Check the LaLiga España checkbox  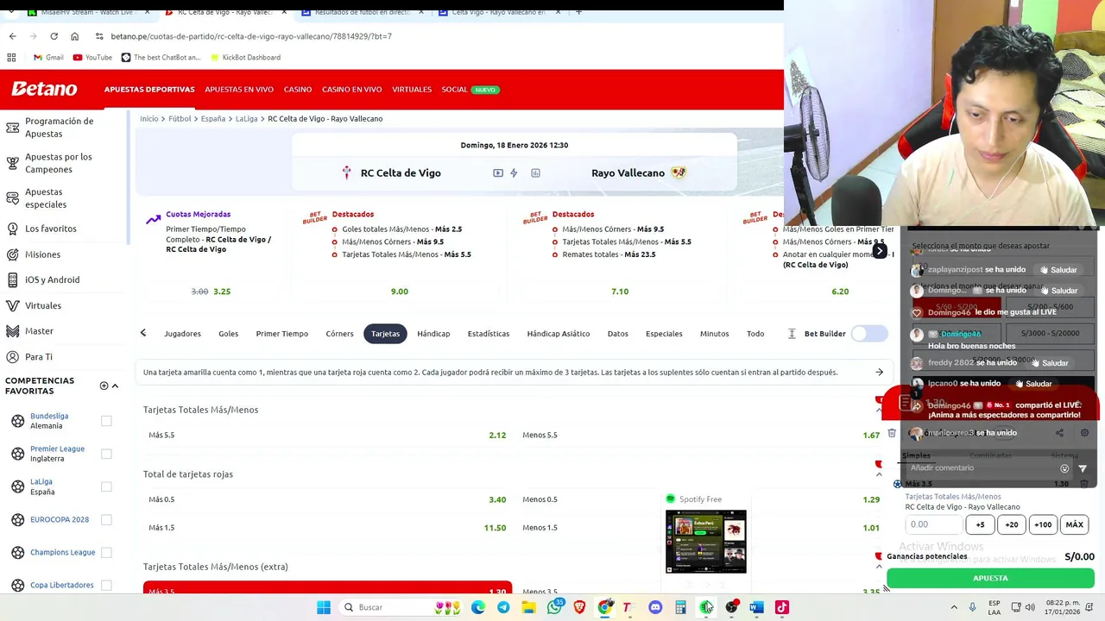point(106,486)
